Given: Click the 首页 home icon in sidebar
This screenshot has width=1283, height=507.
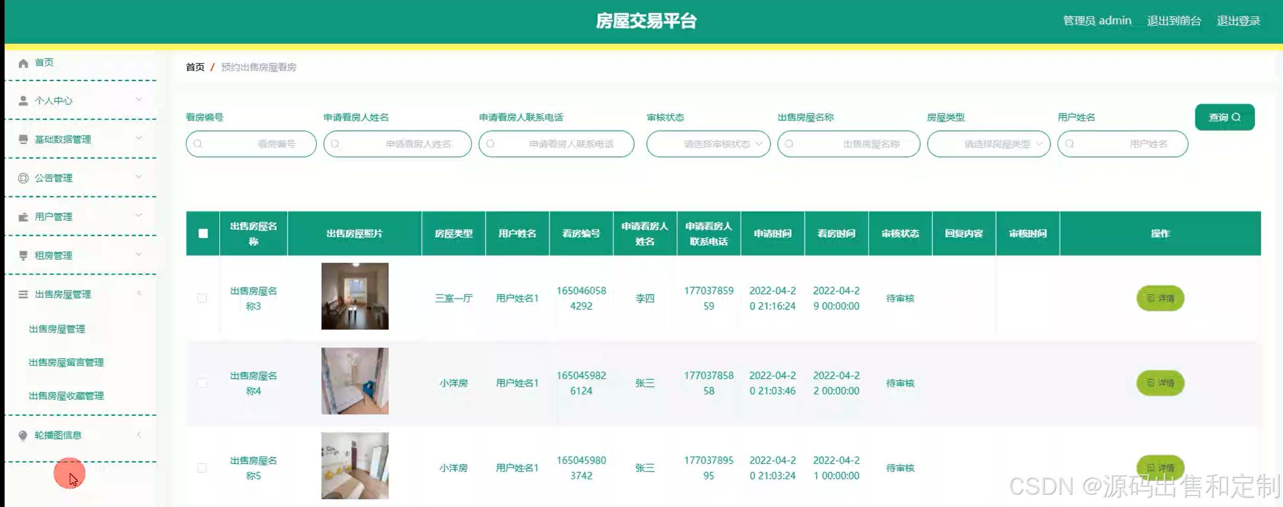Looking at the screenshot, I should [x=23, y=62].
